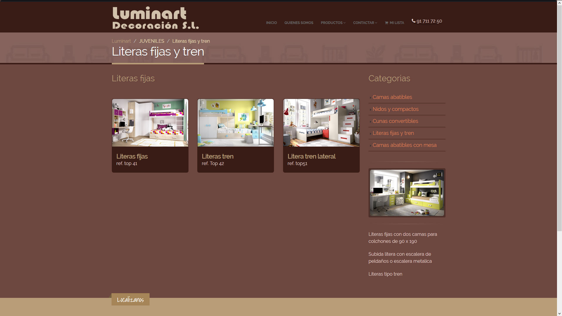Screen dimensions: 562x316
Task: Click the phone icon beside 91 711 72 50
Action: tap(413, 21)
